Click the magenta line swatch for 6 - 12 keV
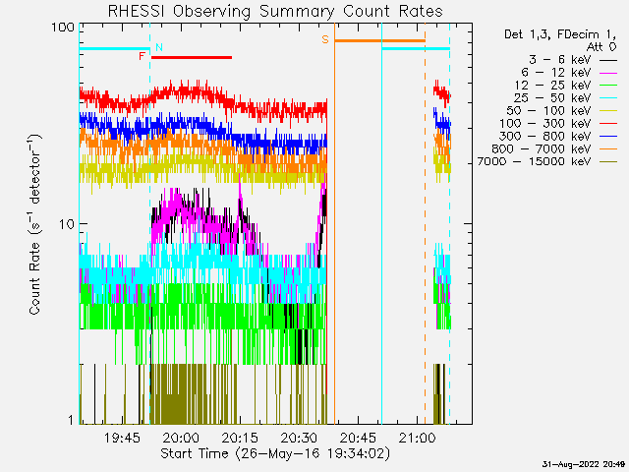This screenshot has height=472, width=629. coord(608,74)
